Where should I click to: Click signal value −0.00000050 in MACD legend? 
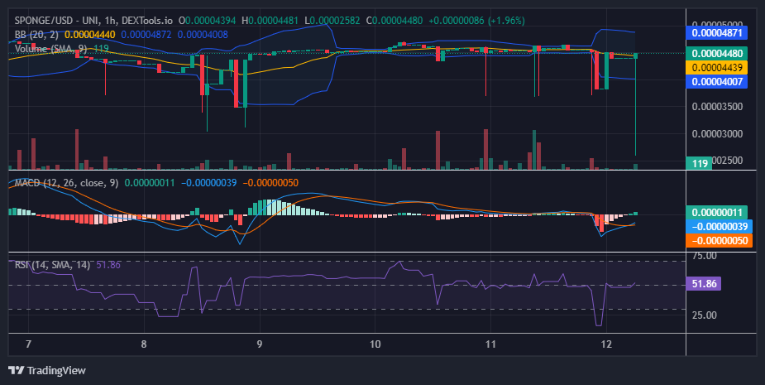270,183
